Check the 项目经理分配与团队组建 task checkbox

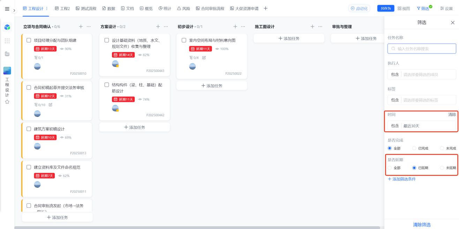(29, 40)
